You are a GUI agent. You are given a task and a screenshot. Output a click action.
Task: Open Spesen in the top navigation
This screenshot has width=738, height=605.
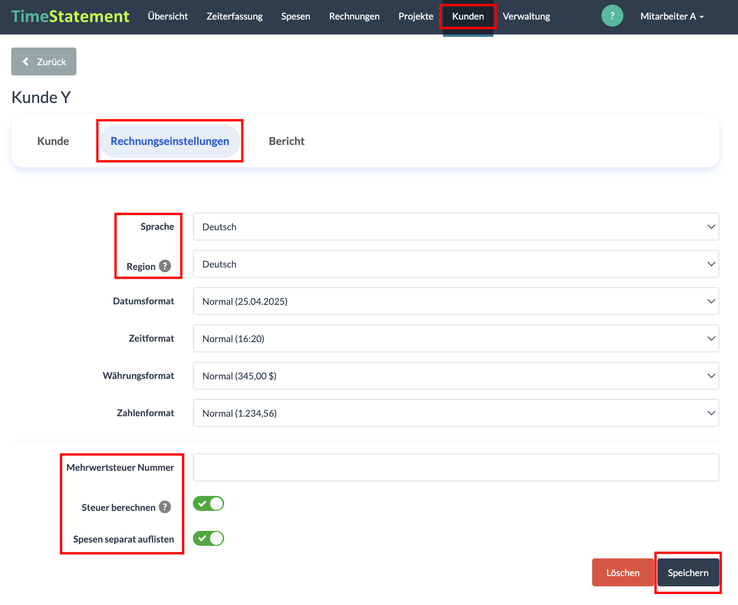(295, 16)
